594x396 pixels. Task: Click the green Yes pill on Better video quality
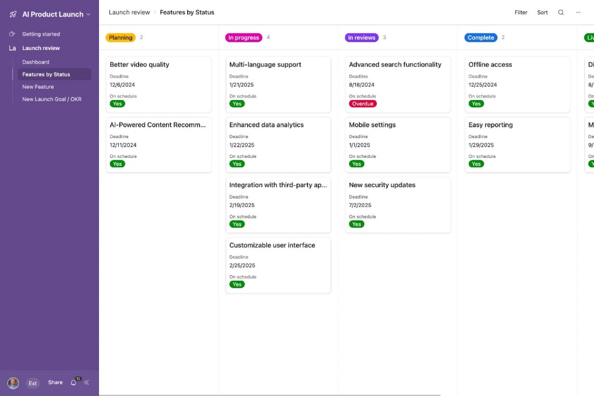tap(118, 104)
